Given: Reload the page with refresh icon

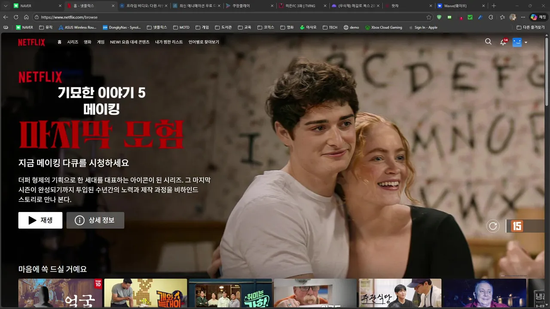Looking at the screenshot, I should pyautogui.click(x=16, y=17).
